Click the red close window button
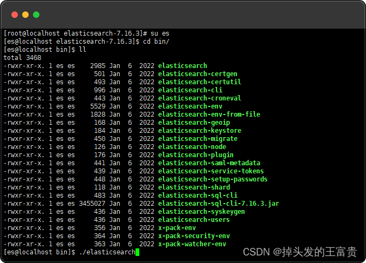Screen dimensions: 366x263 tap(15, 15)
